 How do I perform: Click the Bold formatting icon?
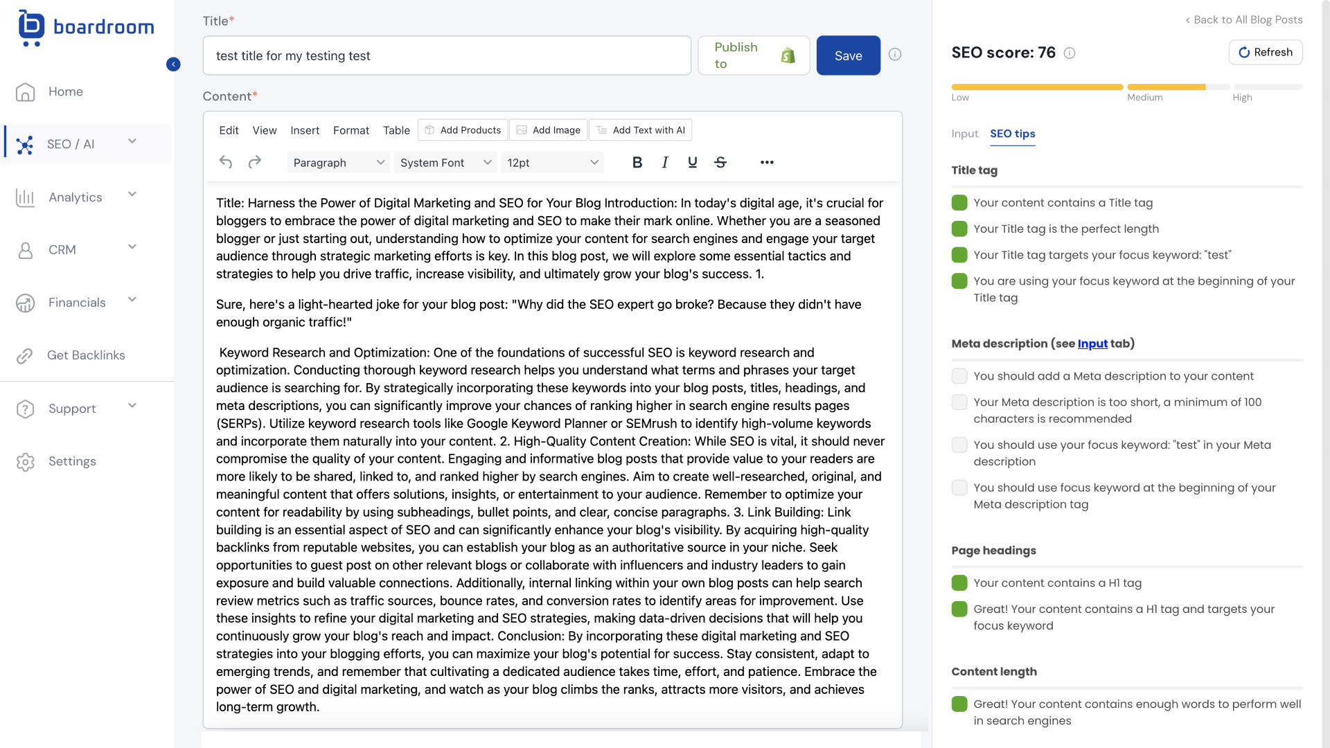pyautogui.click(x=637, y=163)
